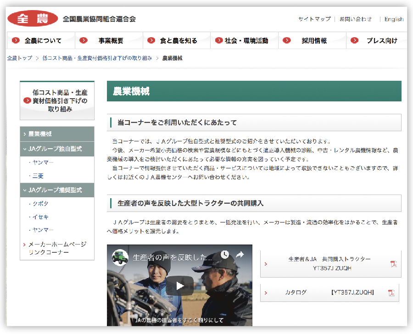Open the 採用情報 menu
Screen dimensions: 413x334
click(x=313, y=40)
